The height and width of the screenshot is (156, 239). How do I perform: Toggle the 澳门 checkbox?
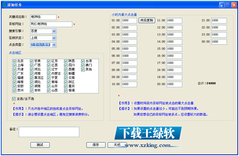click(83, 66)
